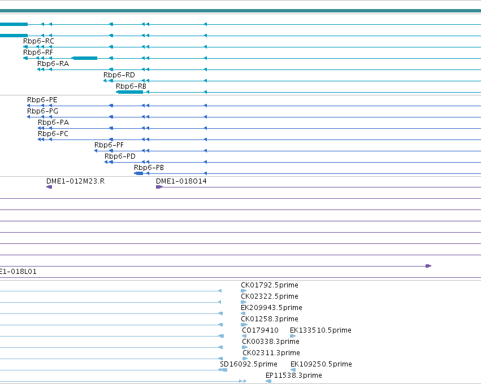The height and width of the screenshot is (384, 481).
Task: Open EST EP11538.3prime label
Action: click(x=294, y=376)
